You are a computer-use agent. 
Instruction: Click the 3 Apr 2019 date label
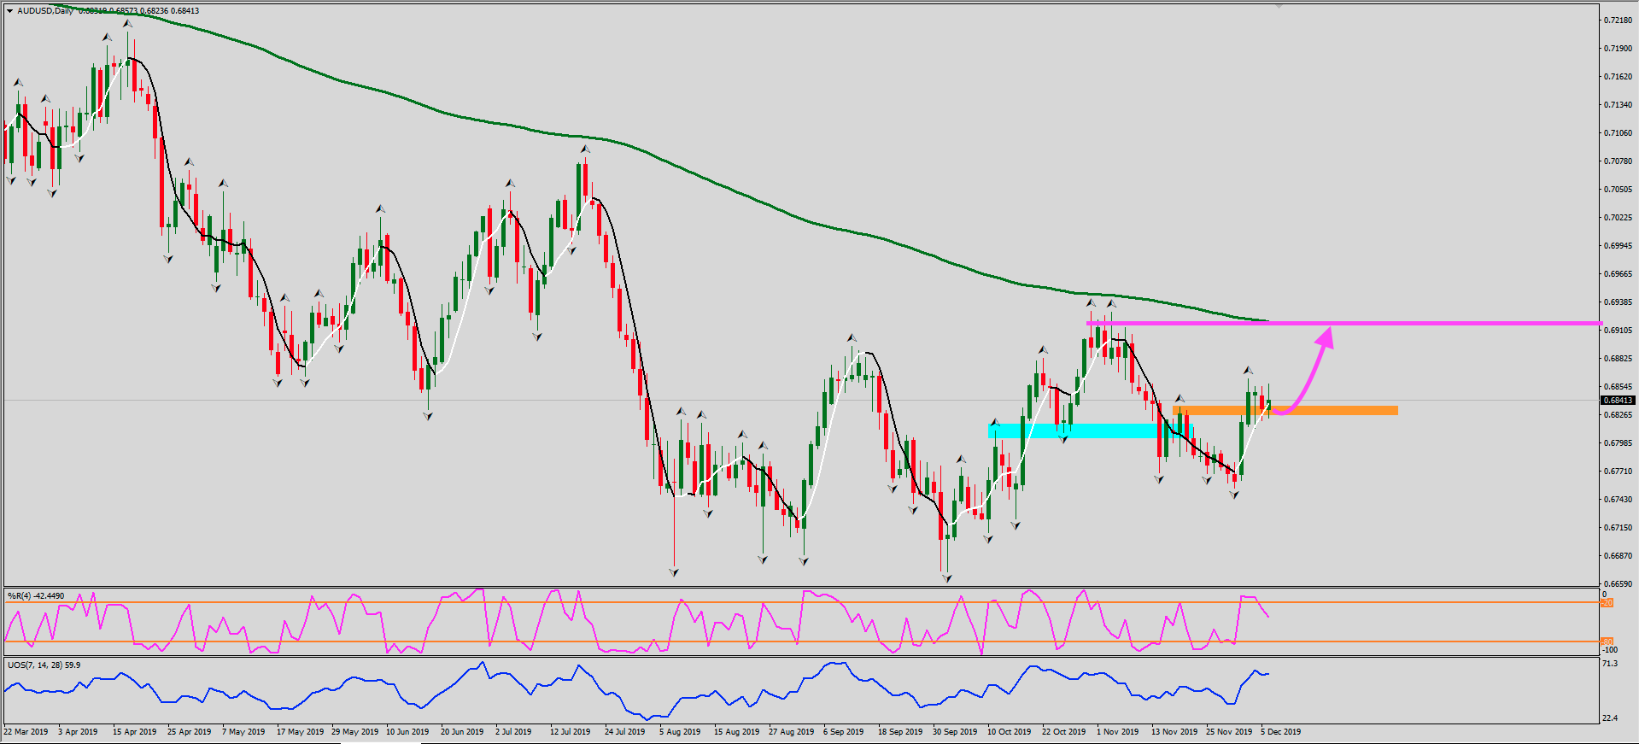coord(78,732)
